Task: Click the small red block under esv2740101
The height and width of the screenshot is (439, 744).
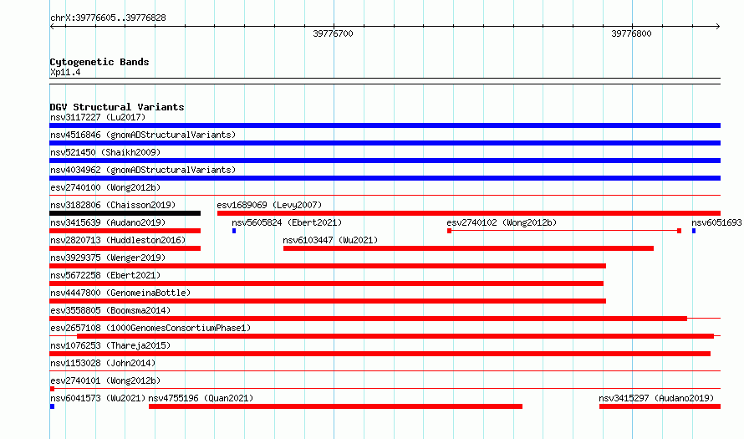Action: tap(52, 389)
